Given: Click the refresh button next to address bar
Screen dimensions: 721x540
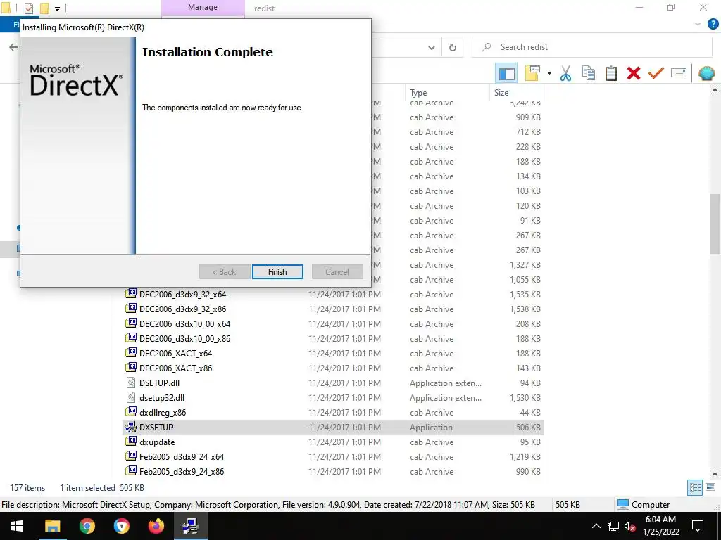Looking at the screenshot, I should click(x=453, y=47).
